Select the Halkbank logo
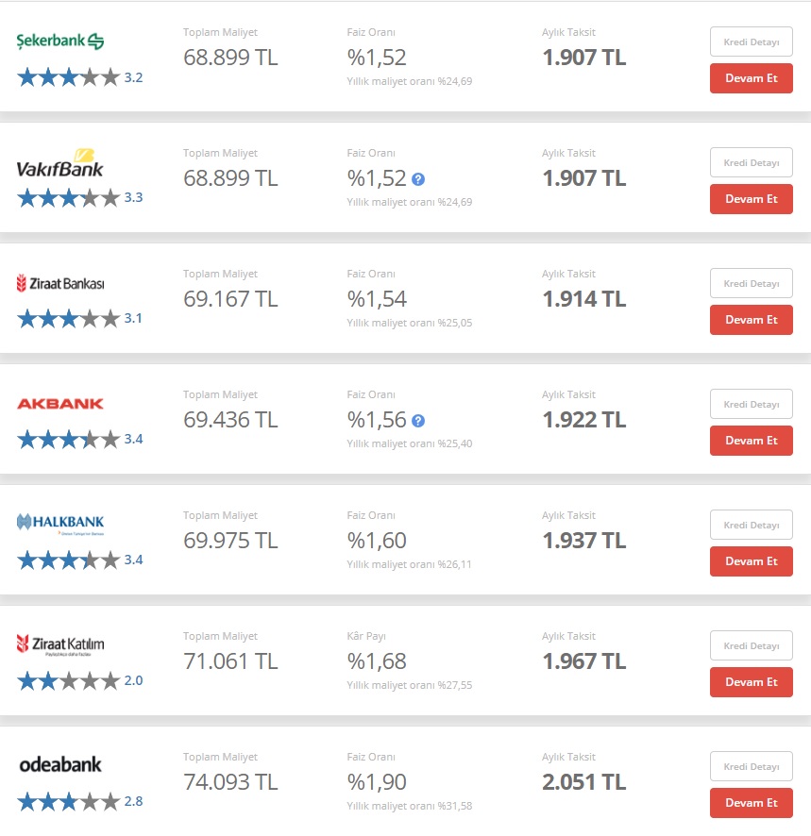Screen dimensions: 811x836 60,523
